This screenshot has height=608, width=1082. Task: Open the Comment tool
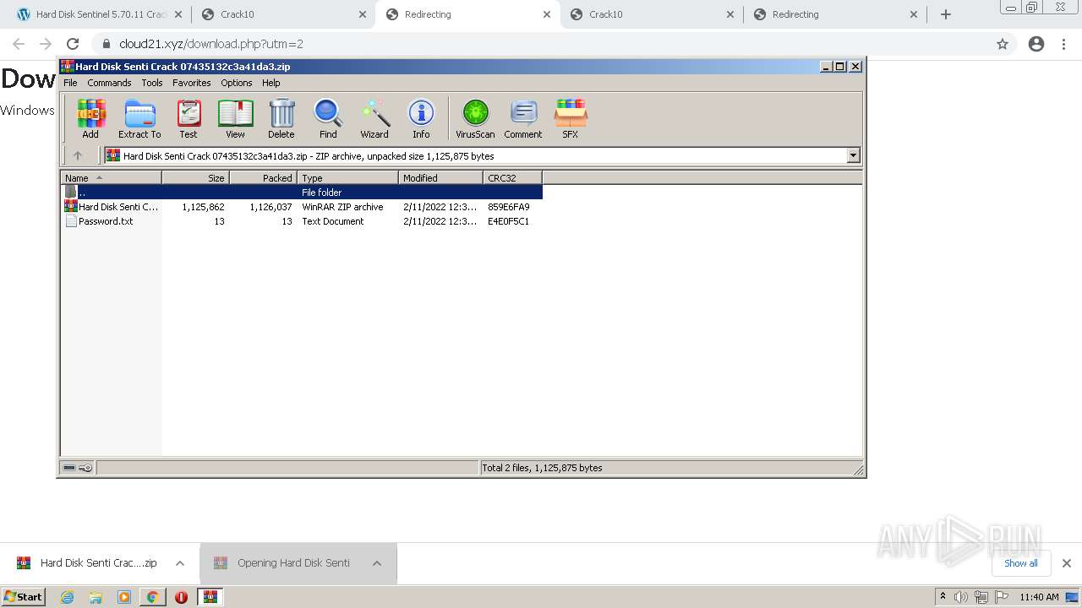point(523,118)
